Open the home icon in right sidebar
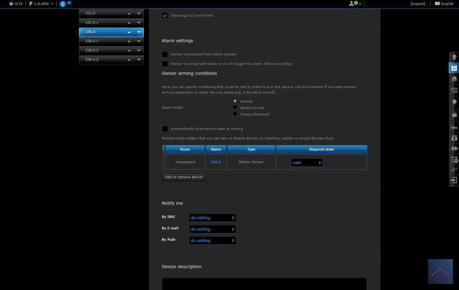This screenshot has height=290, width=459. (x=454, y=79)
